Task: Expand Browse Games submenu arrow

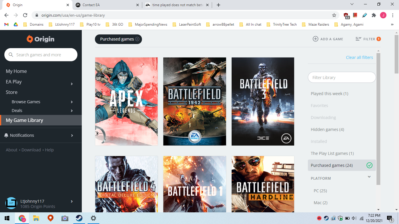Action: coord(72,102)
